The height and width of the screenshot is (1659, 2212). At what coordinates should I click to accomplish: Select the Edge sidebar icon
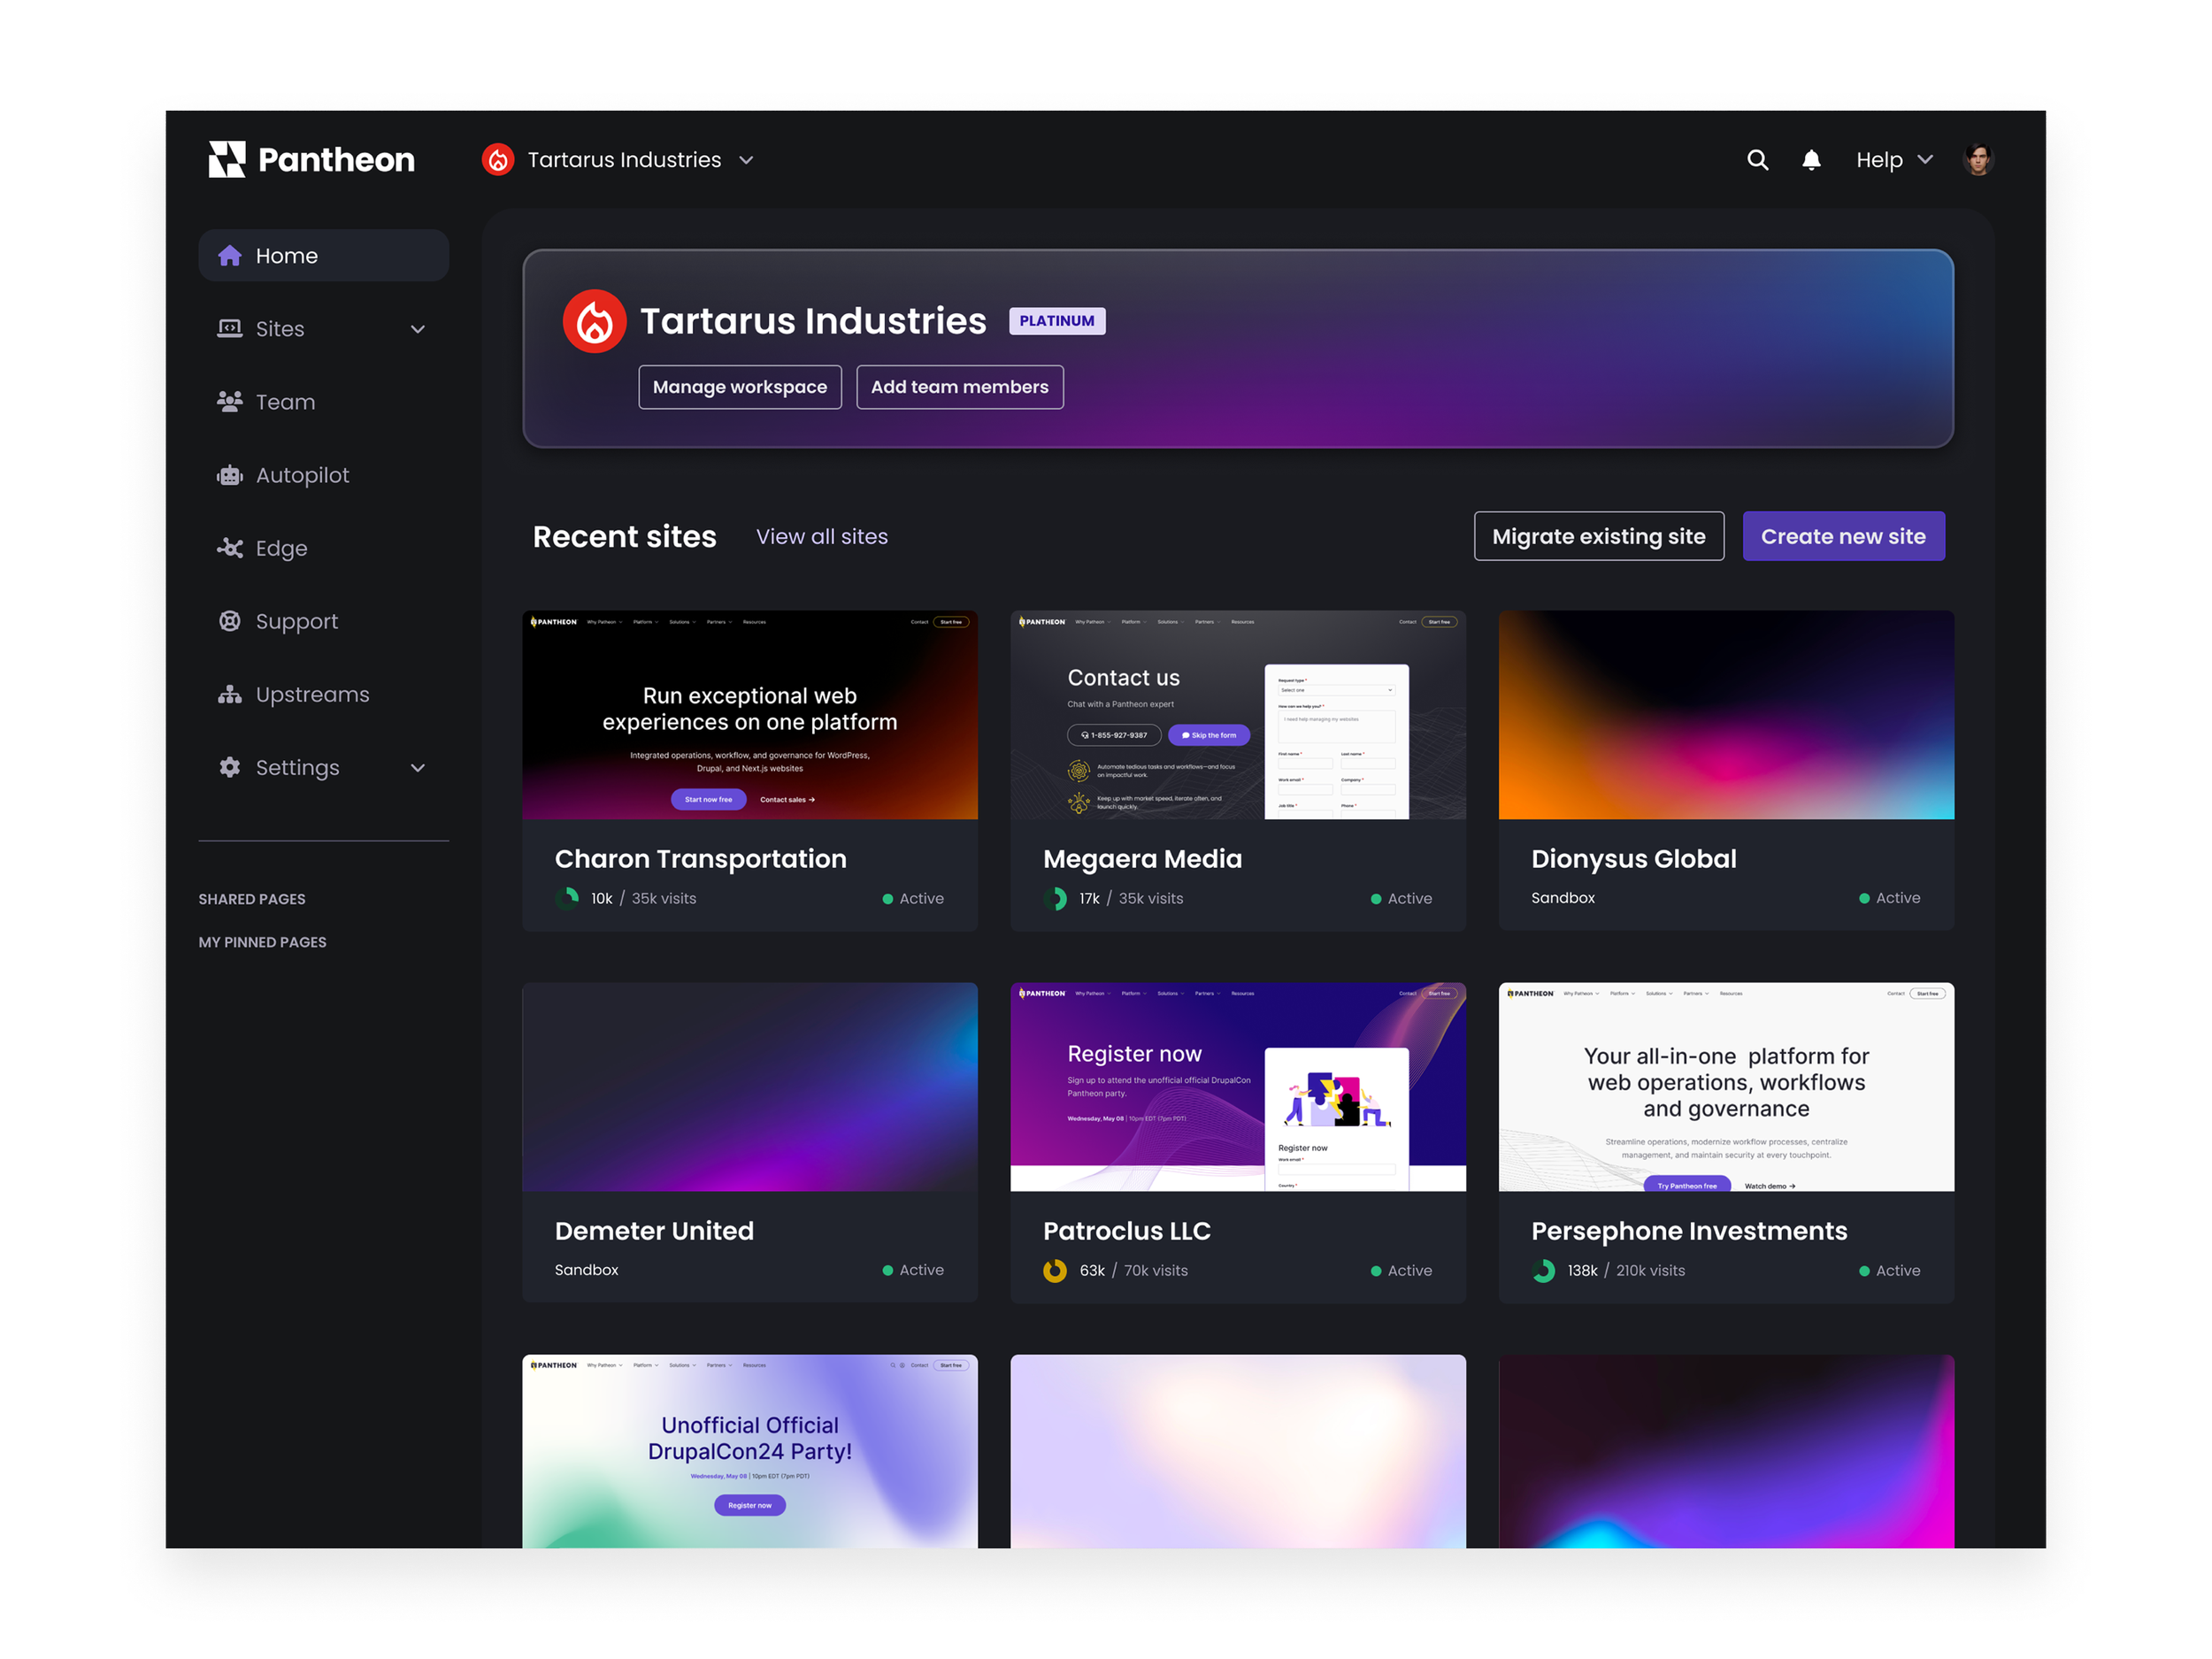click(231, 547)
